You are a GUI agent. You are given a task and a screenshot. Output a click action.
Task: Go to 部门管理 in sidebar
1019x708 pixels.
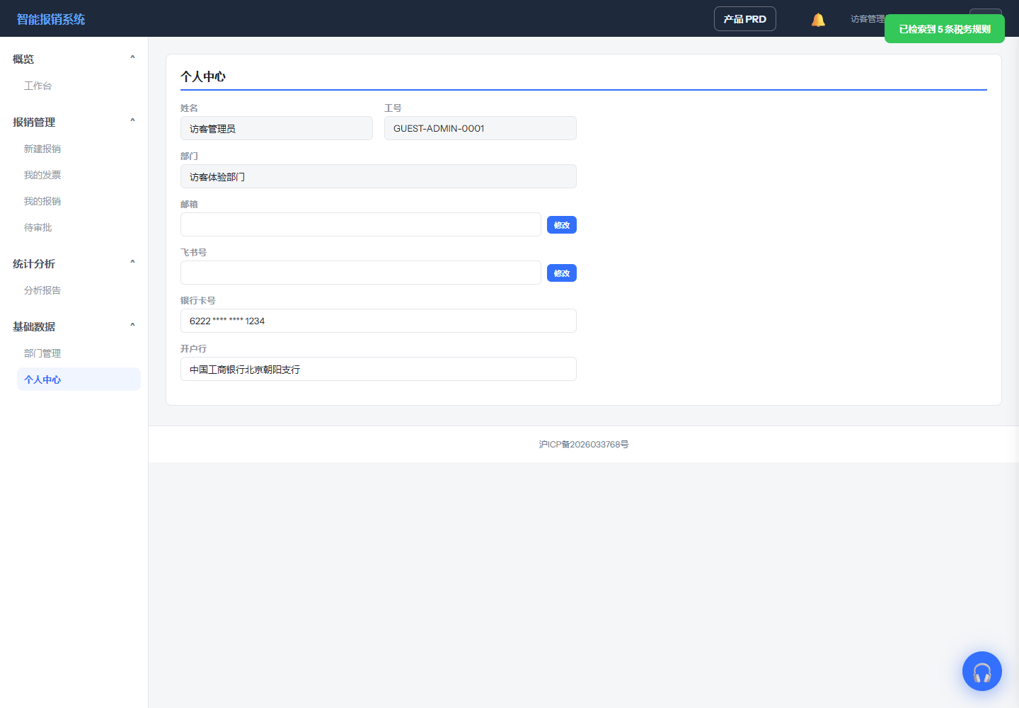pyautogui.click(x=79, y=353)
